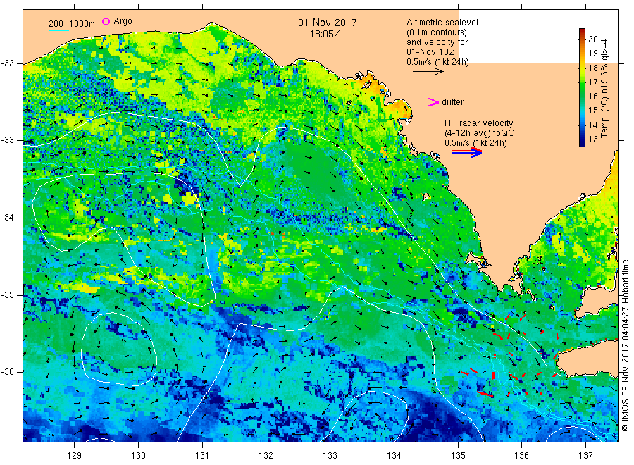Click the '200' depth contour label
Image resolution: width=634 pixels, height=465 pixels.
point(56,24)
